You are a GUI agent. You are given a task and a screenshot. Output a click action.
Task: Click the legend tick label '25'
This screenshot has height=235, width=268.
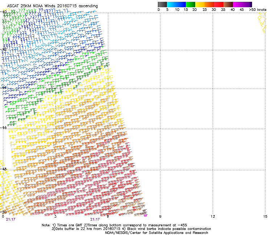205,10
